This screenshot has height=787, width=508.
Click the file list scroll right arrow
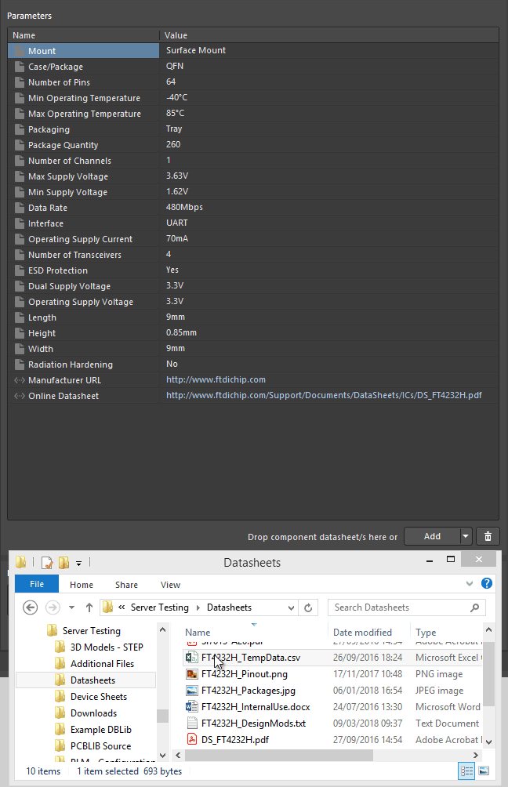click(476, 756)
